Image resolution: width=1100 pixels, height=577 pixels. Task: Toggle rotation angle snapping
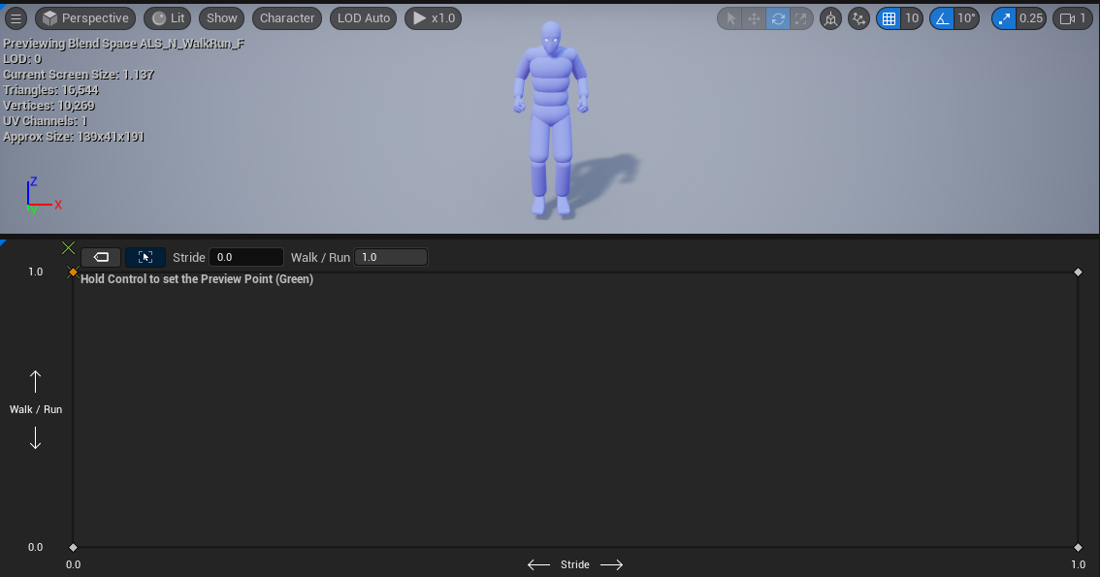pos(942,18)
